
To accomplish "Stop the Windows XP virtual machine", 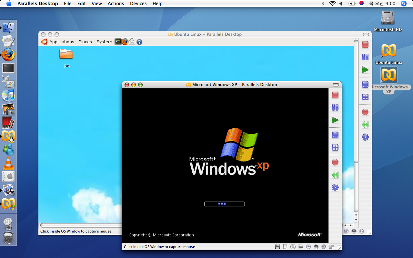I will (335, 95).
